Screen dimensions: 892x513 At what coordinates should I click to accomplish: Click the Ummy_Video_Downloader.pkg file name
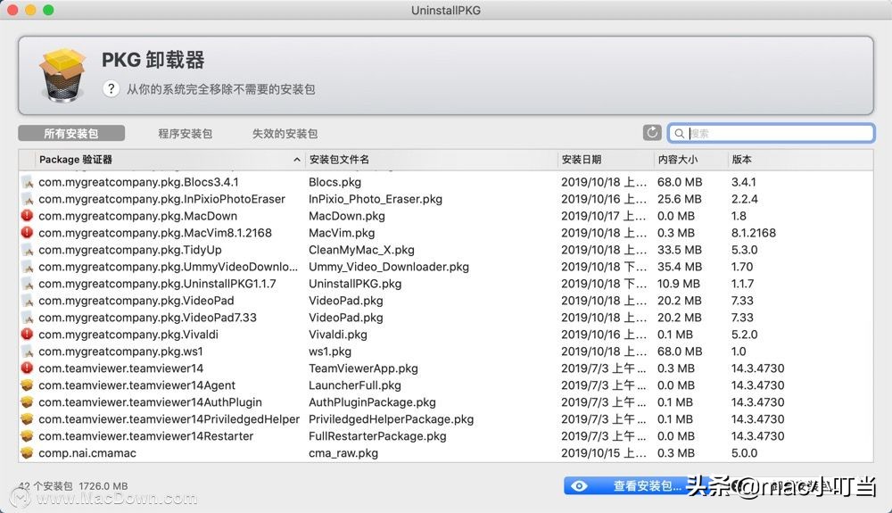pos(389,267)
